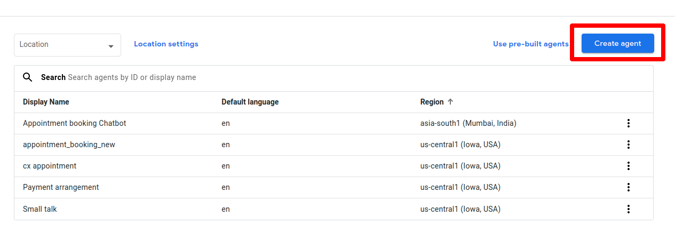
Task: Open the Payment arrangement agent
Action: tap(61, 187)
